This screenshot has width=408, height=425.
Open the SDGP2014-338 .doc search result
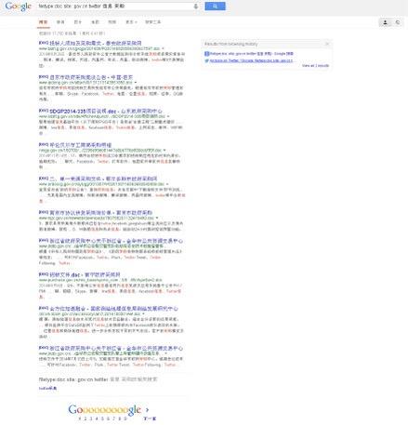(106, 111)
